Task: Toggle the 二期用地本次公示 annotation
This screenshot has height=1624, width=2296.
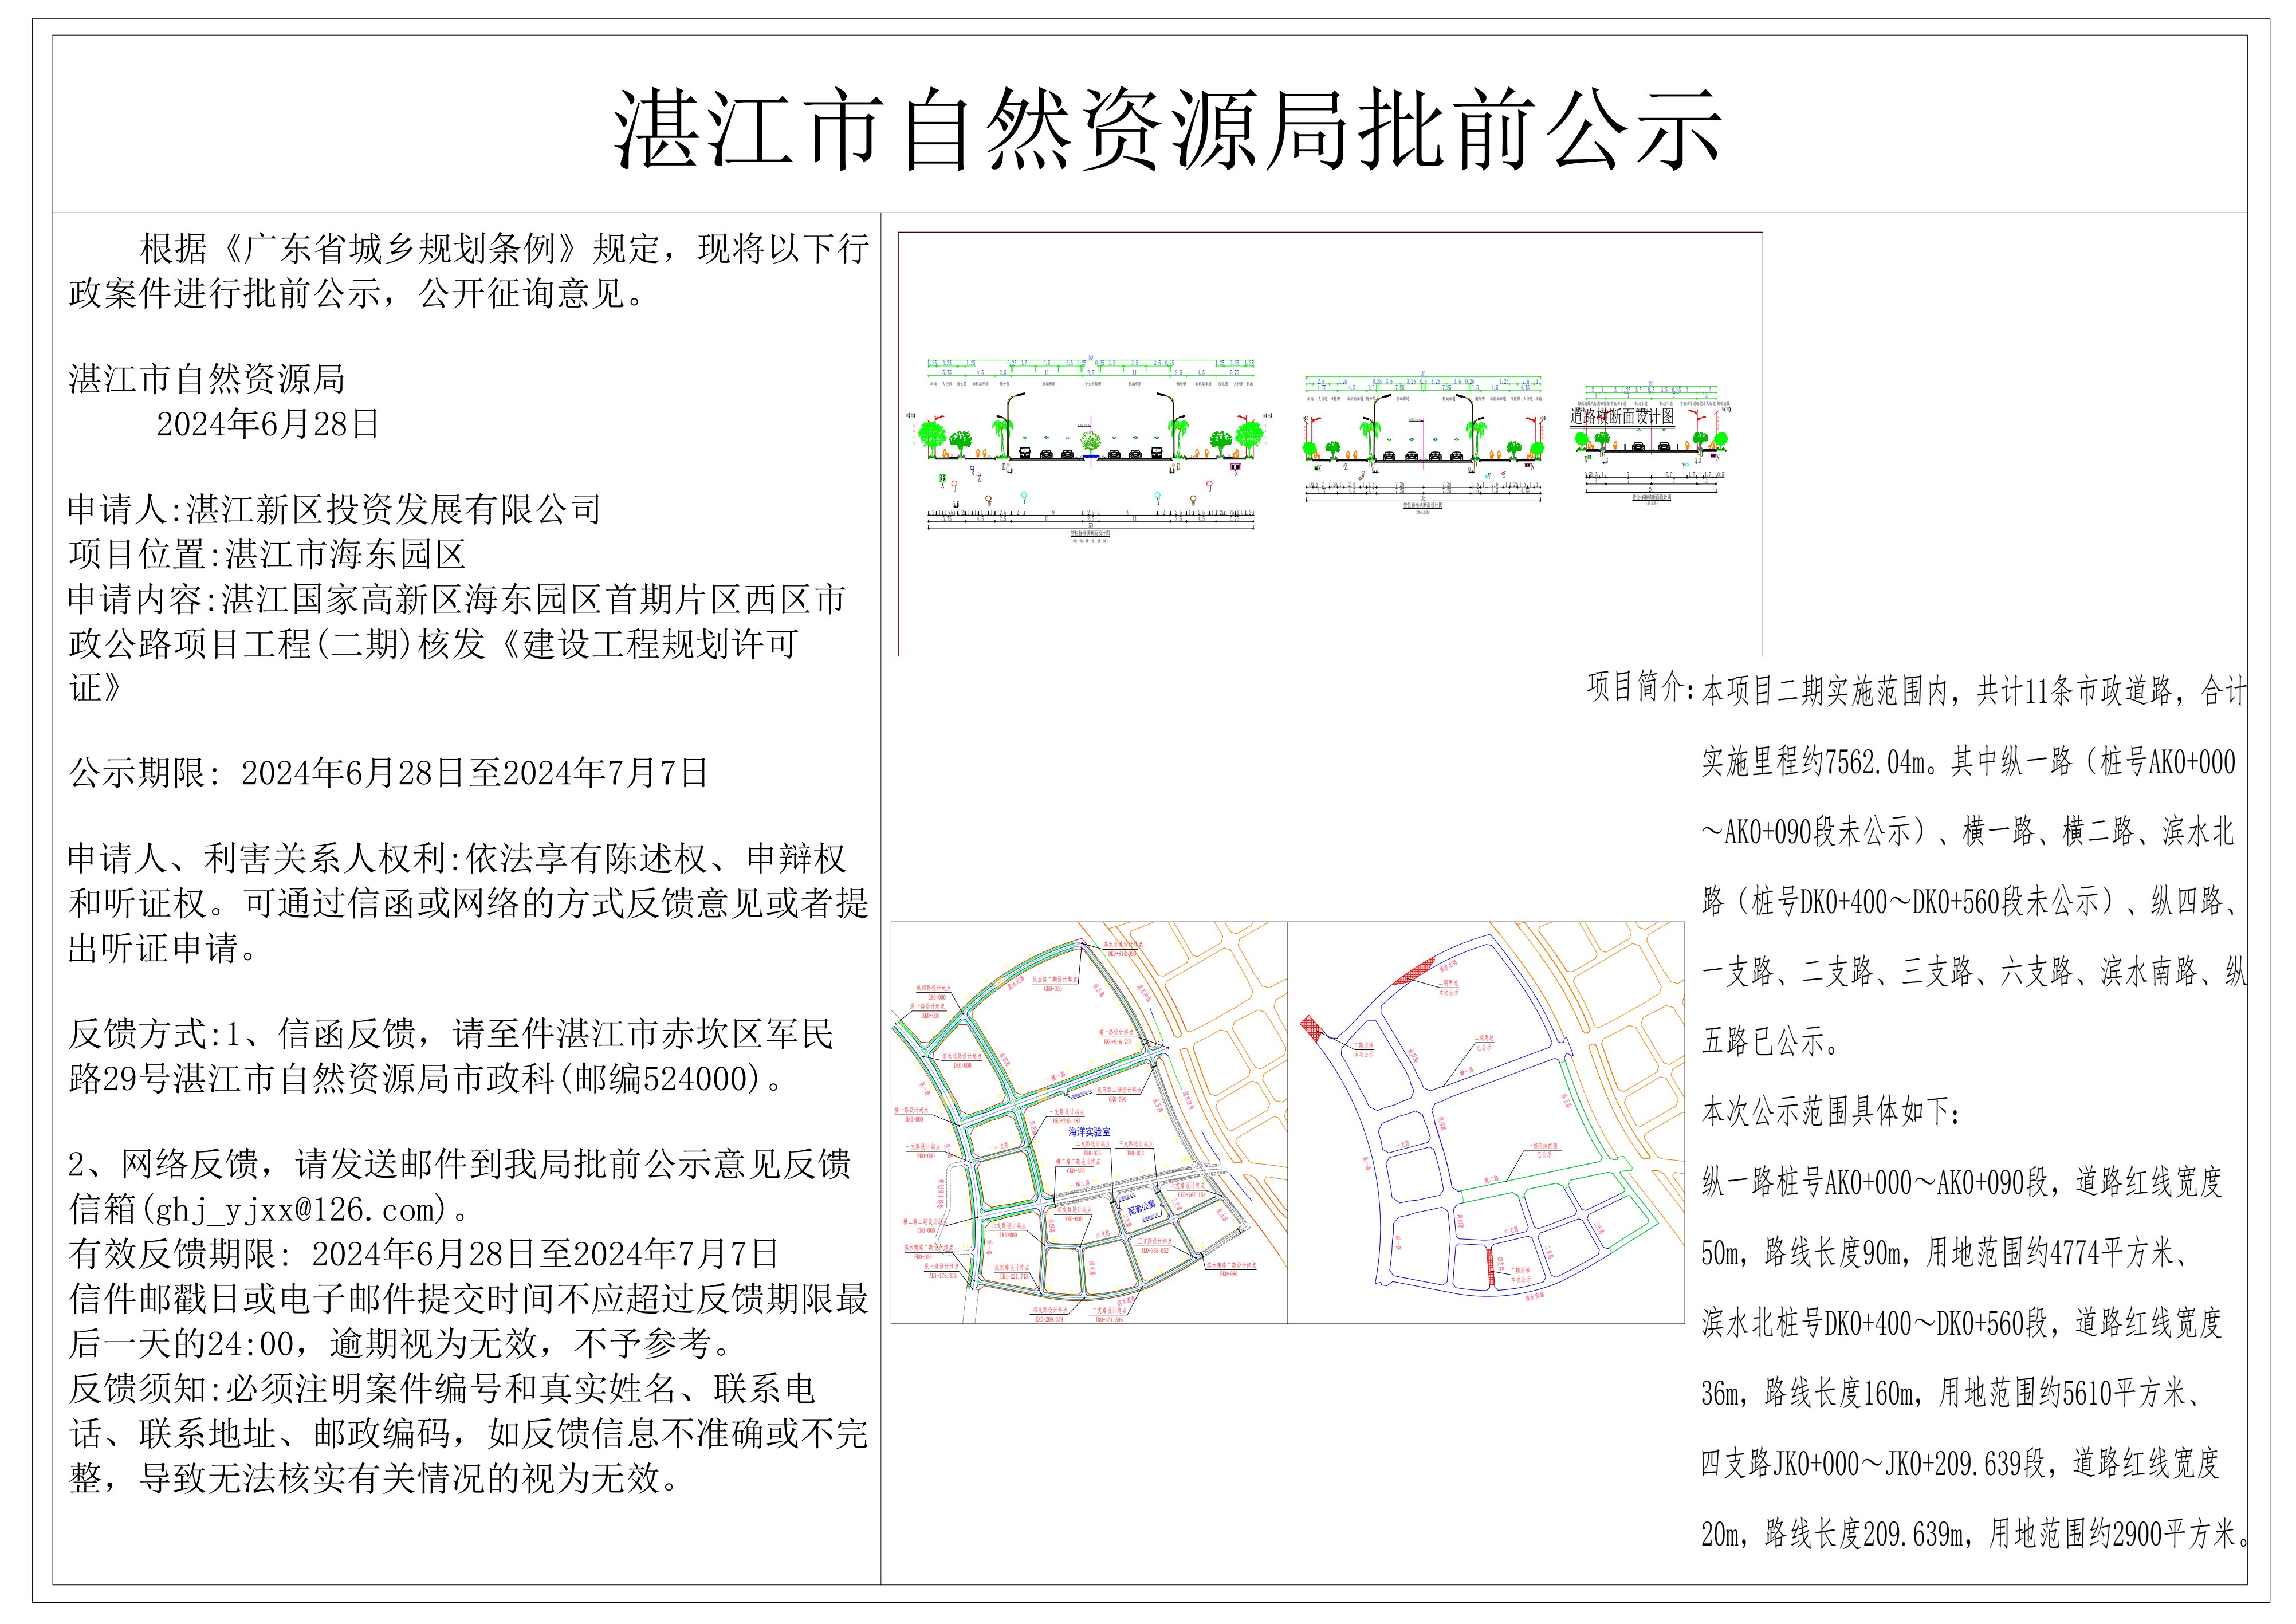Action: coord(1449,988)
